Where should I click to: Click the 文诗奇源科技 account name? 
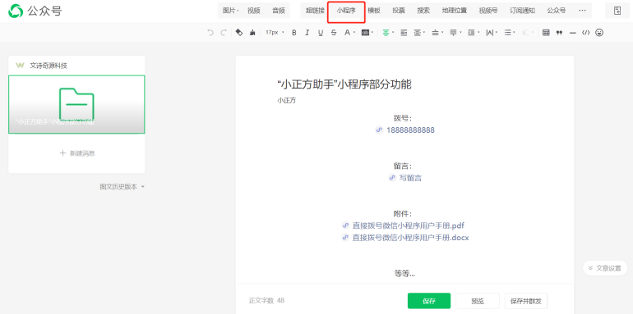pyautogui.click(x=49, y=66)
